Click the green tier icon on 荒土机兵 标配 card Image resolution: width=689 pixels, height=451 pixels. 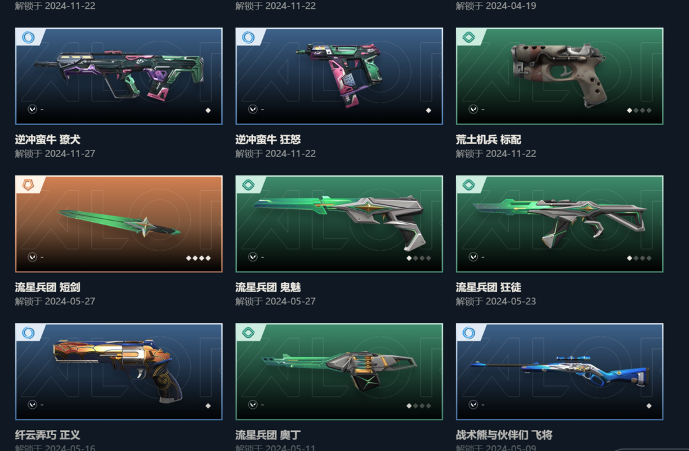coord(469,38)
